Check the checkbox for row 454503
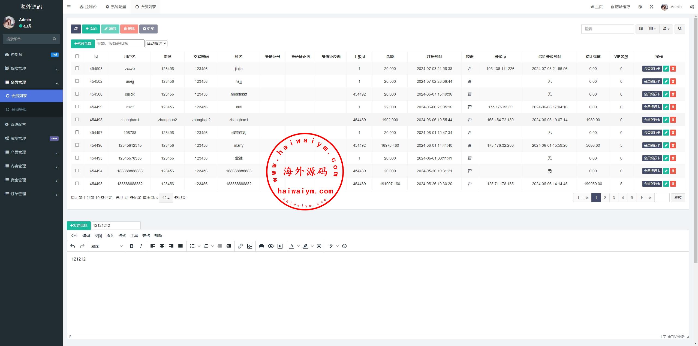The height and width of the screenshot is (346, 698). pos(77,68)
